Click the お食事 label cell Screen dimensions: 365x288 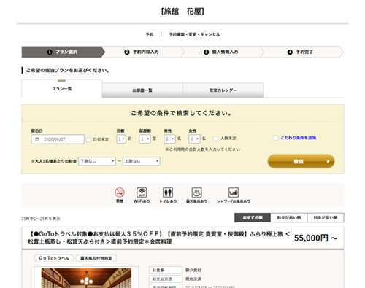[x=166, y=270]
